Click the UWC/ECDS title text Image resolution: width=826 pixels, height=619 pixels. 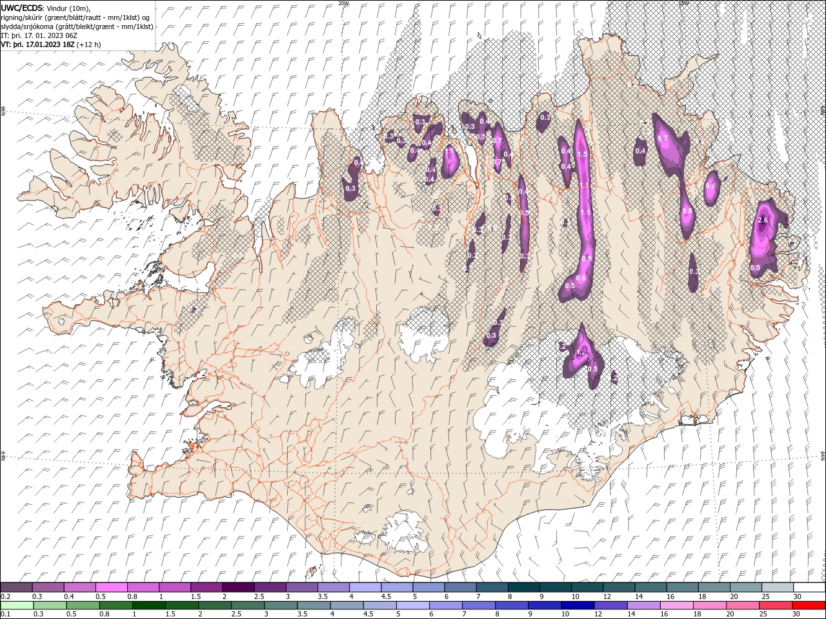(21, 7)
